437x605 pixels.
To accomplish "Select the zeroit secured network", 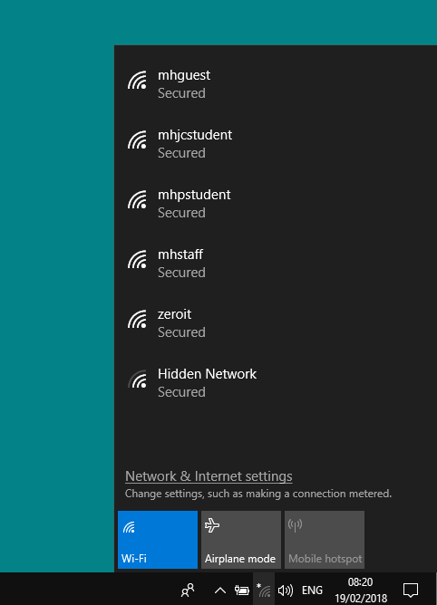I will (276, 323).
